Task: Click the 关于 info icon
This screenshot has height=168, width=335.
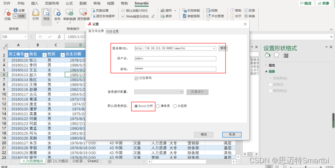Action: [232, 16]
